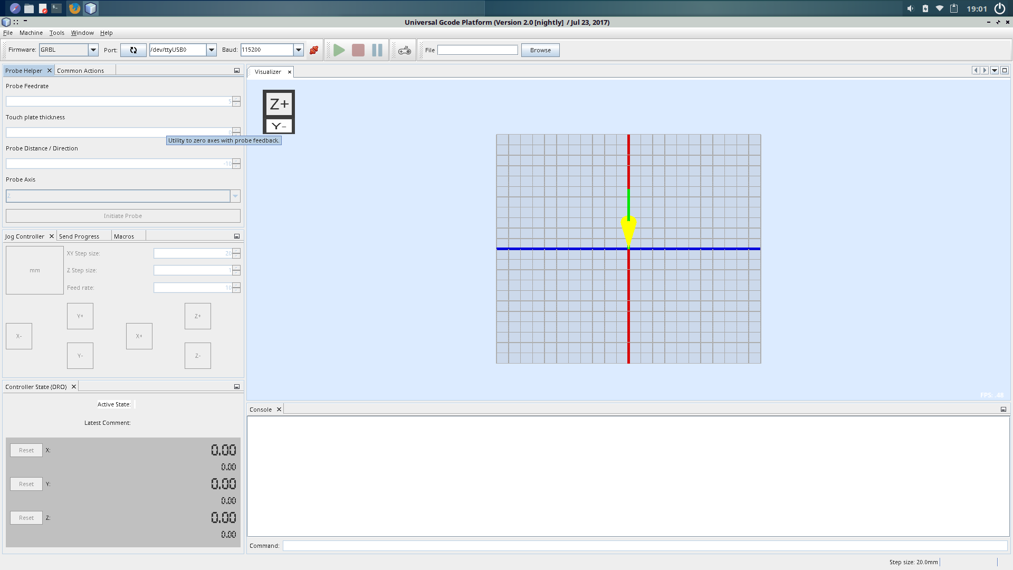This screenshot has height=570, width=1013.
Task: Refresh the serial port list
Action: [133, 50]
